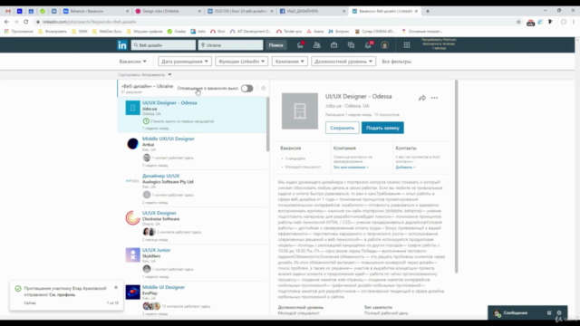Click the Сохранить button
The width and height of the screenshot is (580, 326).
[x=343, y=128]
